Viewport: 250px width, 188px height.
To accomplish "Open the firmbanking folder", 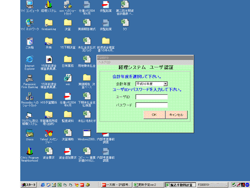I will [x=49, y=23].
